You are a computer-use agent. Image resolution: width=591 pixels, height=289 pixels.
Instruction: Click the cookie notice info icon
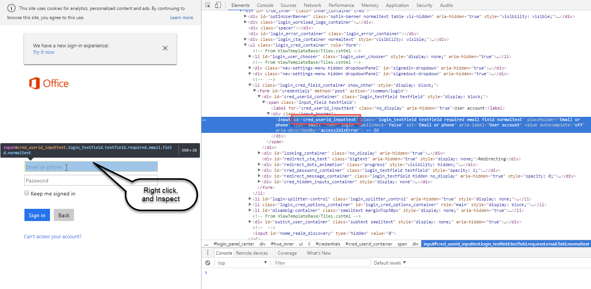point(11,8)
